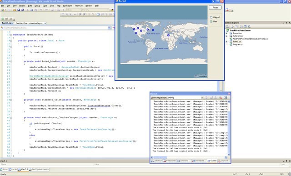Image resolution: width=291 pixels, height=176 pixels.
Task: Click View Designer icon in Solution Explorer
Action: coord(245,27)
